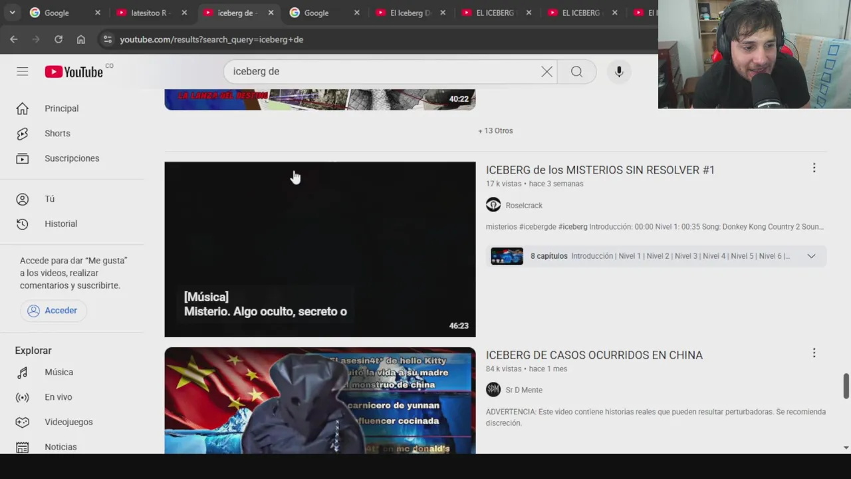This screenshot has height=479, width=851.
Task: Reload the page
Action: click(x=59, y=39)
